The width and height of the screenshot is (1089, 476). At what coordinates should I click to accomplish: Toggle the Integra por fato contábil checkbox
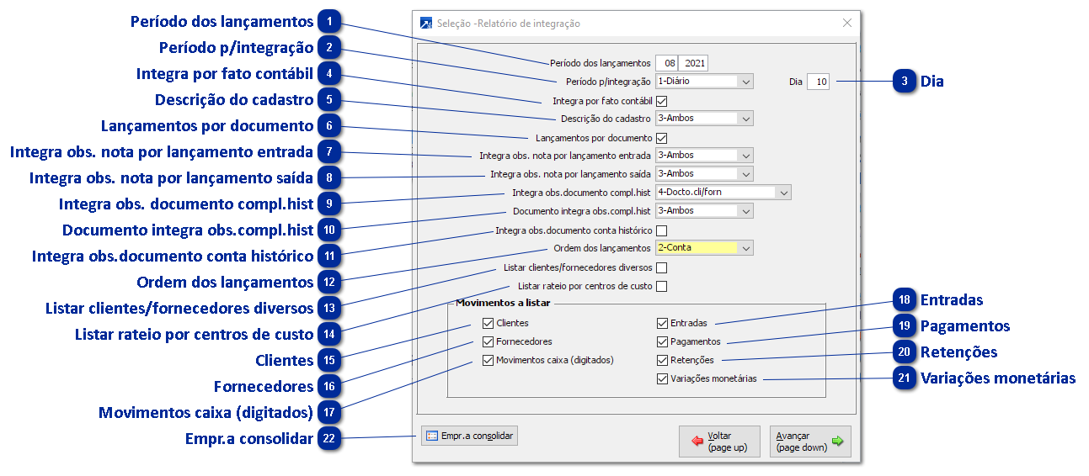(661, 101)
